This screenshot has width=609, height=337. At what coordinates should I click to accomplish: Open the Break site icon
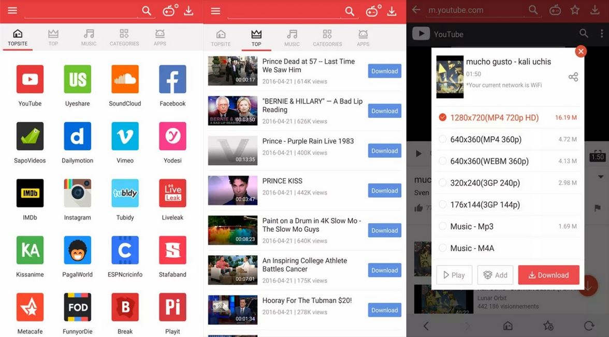click(x=125, y=307)
